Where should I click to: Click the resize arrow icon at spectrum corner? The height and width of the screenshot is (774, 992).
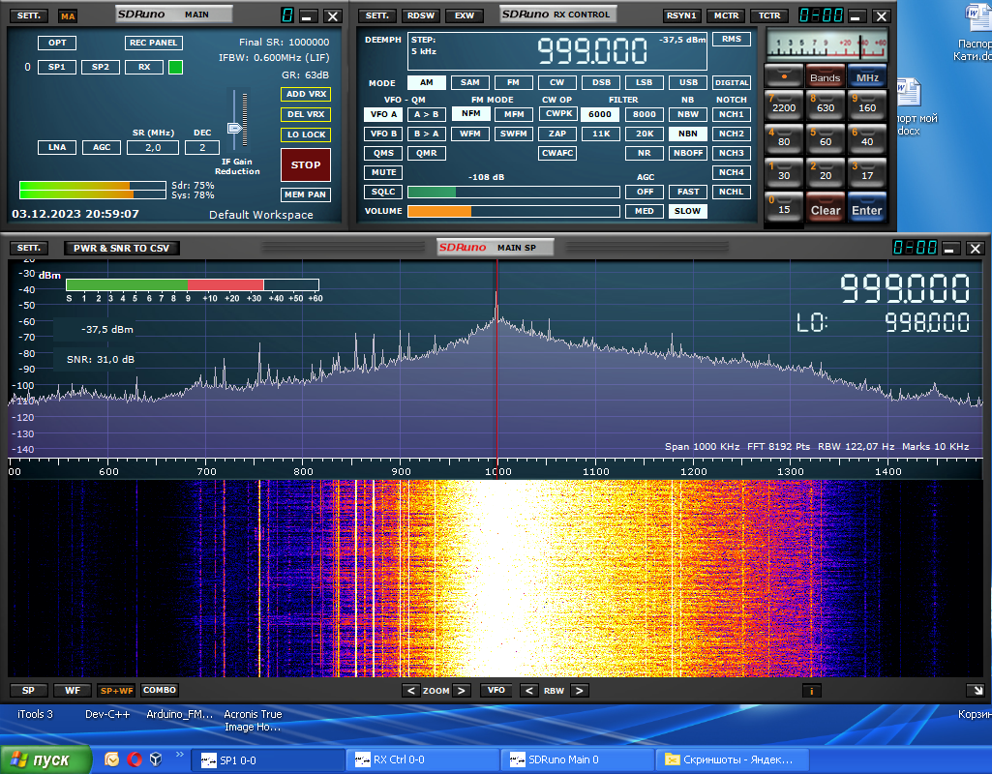tap(978, 691)
